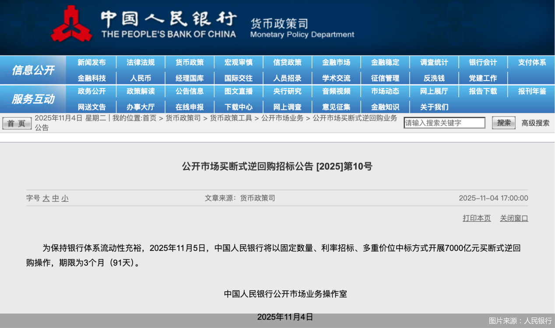This screenshot has height=328, width=555.
Task: Select 小 to shrink the font size
Action: [x=64, y=198]
